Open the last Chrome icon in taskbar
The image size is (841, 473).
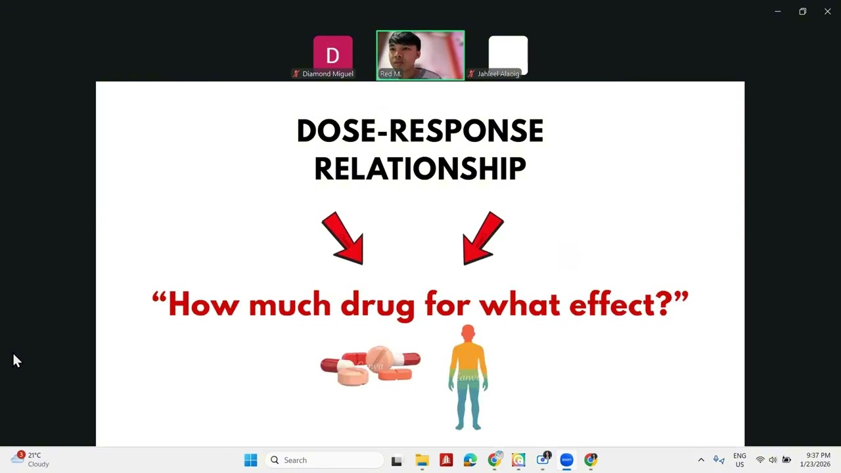pyautogui.click(x=591, y=460)
